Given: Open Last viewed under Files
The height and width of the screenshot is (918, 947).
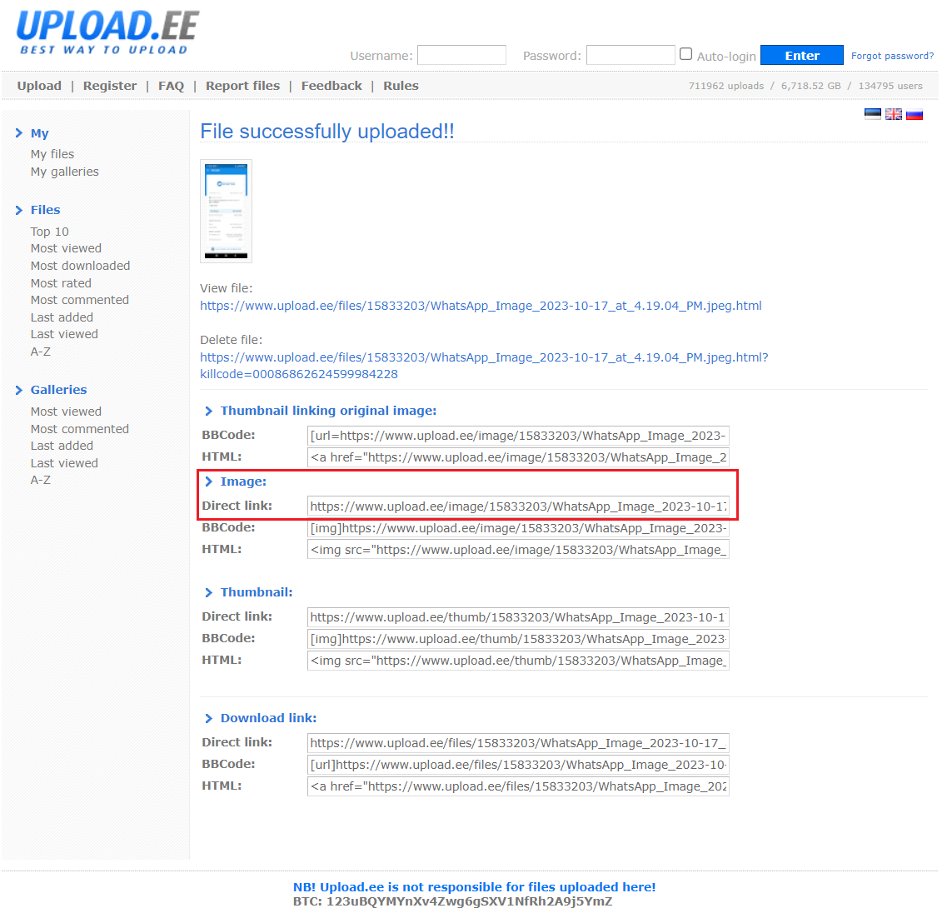Looking at the screenshot, I should click(64, 334).
